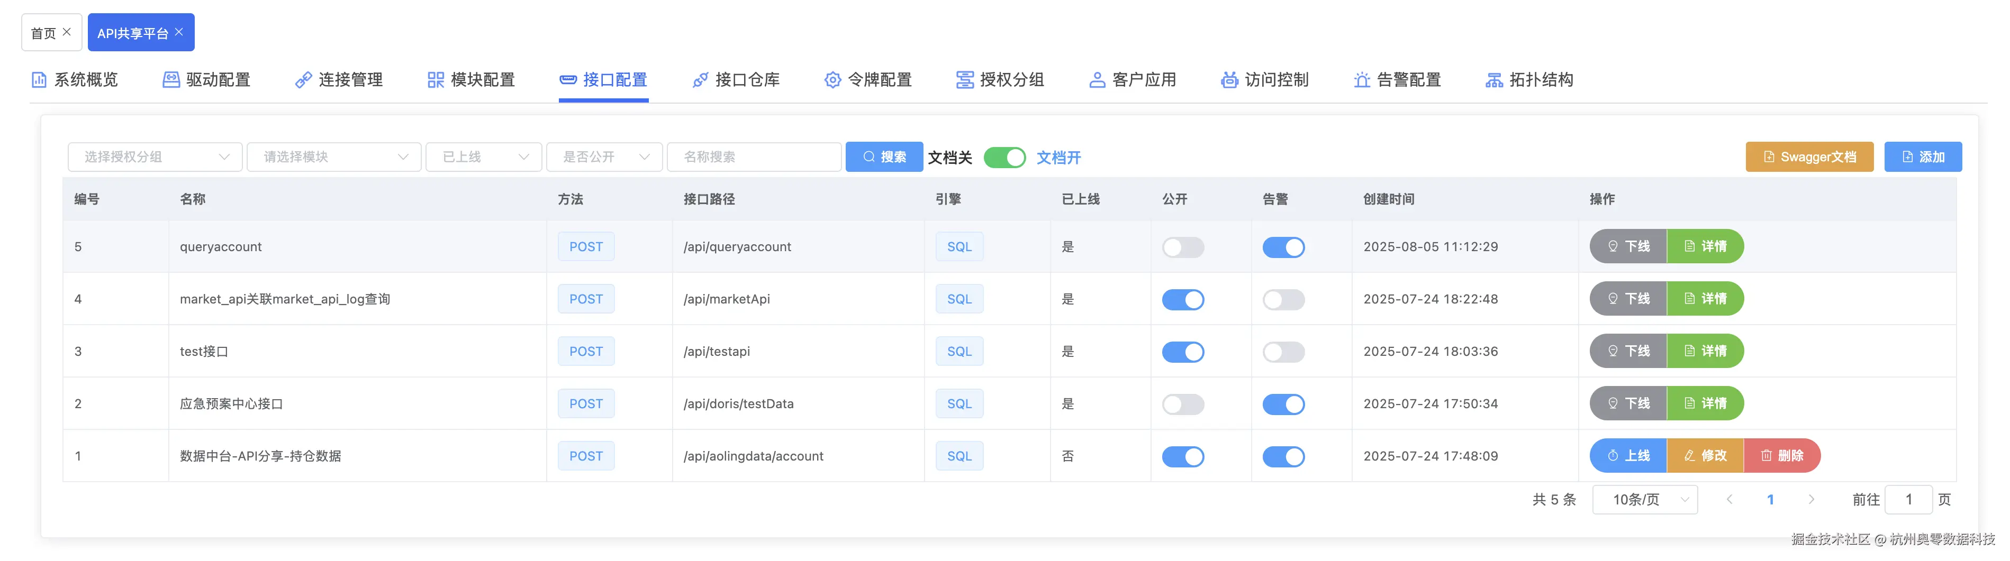Click 删除 for 数据中台-API分享-持仓数据

(1782, 456)
